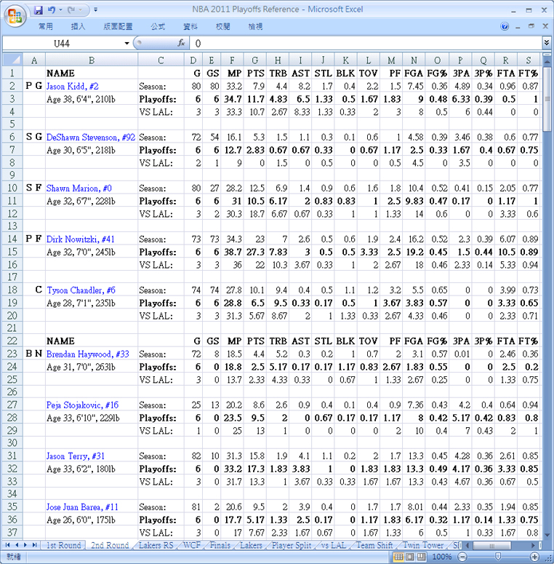Viewport: 554px width, 564px height.
Task: Click the zoom slider handle
Action: point(498,557)
